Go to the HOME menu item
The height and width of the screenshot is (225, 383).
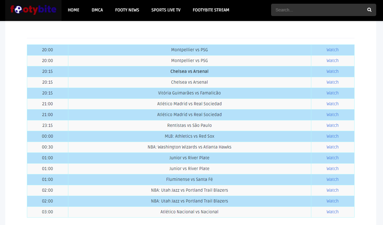[74, 10]
